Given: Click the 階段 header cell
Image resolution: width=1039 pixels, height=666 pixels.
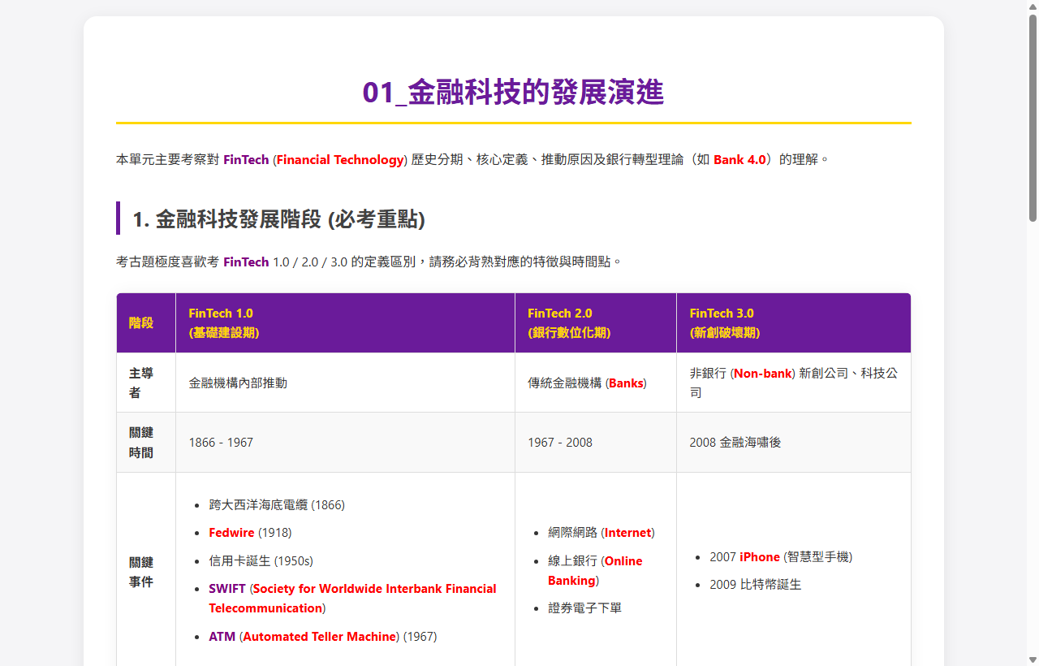Looking at the screenshot, I should click(146, 322).
